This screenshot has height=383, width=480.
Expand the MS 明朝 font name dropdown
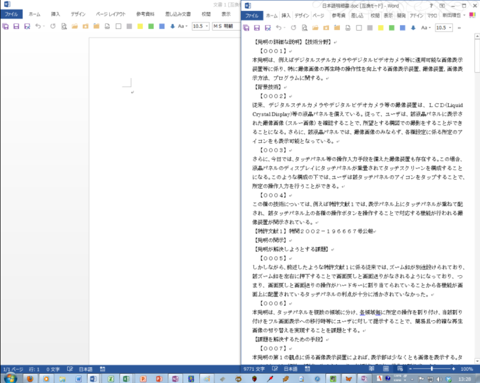click(225, 26)
